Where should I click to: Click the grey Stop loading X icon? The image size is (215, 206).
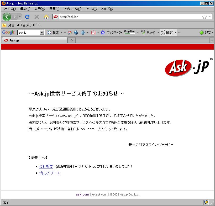click(36, 17)
